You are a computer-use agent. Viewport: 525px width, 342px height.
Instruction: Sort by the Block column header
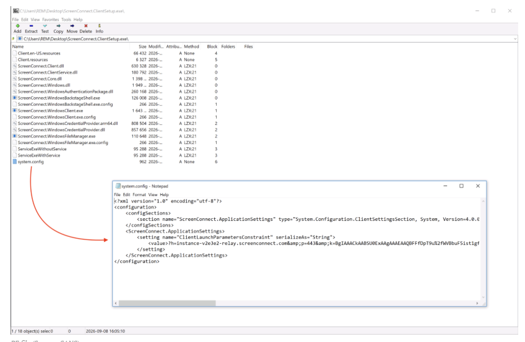(x=212, y=47)
